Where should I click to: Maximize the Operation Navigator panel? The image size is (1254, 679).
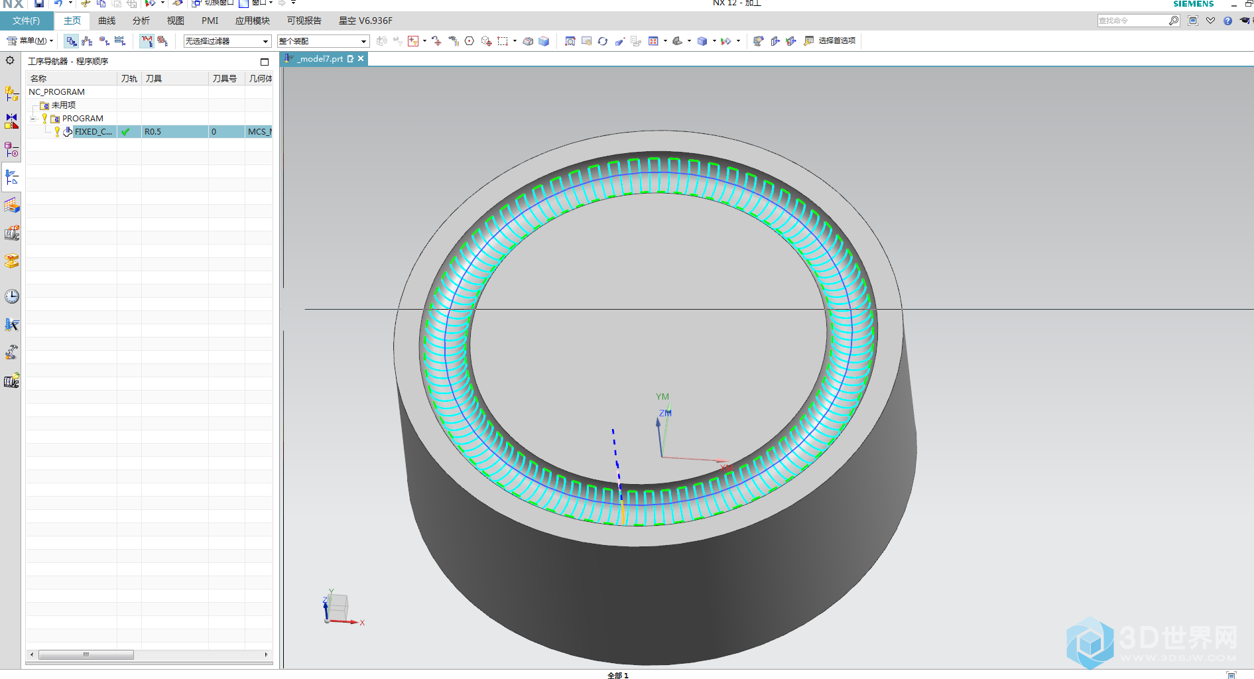pyautogui.click(x=265, y=62)
